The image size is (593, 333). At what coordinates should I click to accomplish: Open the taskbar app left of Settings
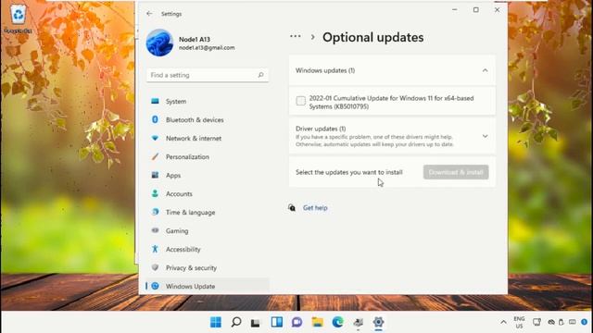[x=359, y=322]
